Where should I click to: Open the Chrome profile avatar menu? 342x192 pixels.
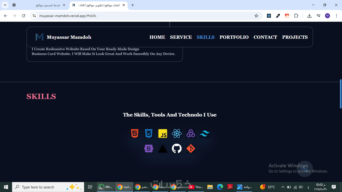coord(327,16)
